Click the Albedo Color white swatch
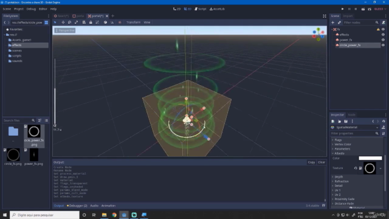This screenshot has width=389, height=219. pyautogui.click(x=370, y=158)
